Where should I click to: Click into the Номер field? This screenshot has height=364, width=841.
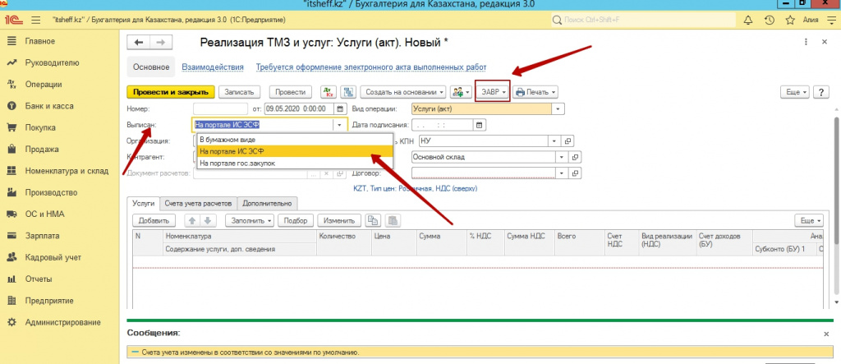(x=220, y=108)
